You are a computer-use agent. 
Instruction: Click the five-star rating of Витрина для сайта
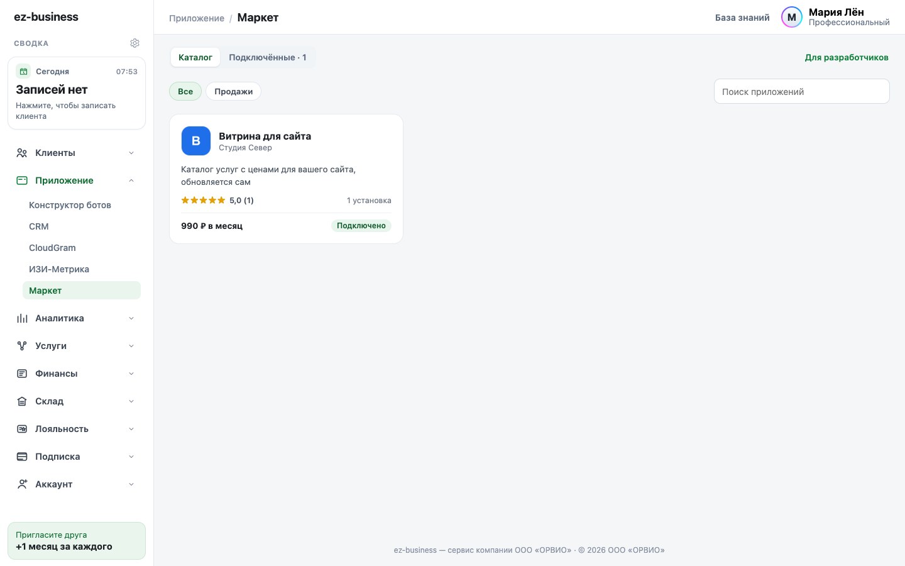(x=203, y=201)
